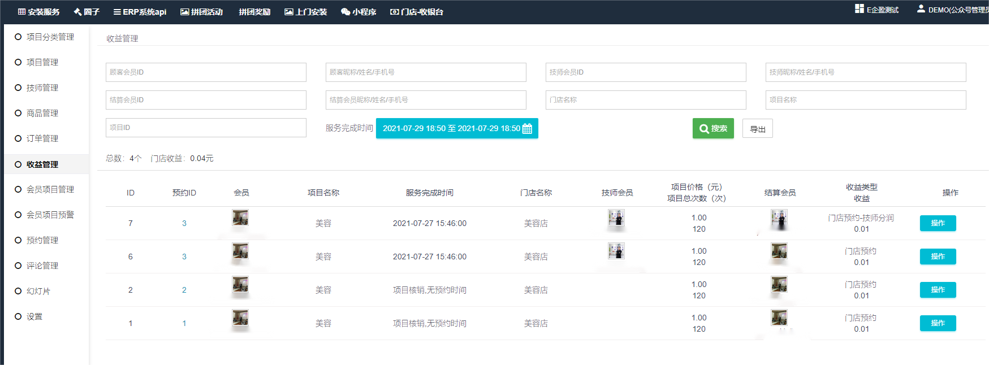This screenshot has width=989, height=365.
Task: Open 安装服务 in the top navigation
Action: 38,12
